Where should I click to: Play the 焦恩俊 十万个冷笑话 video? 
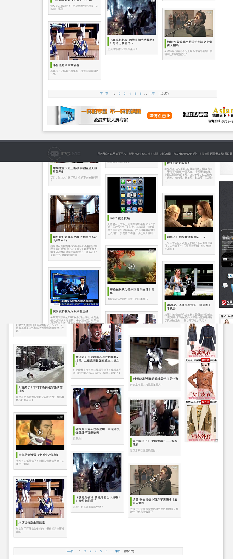click(40, 432)
